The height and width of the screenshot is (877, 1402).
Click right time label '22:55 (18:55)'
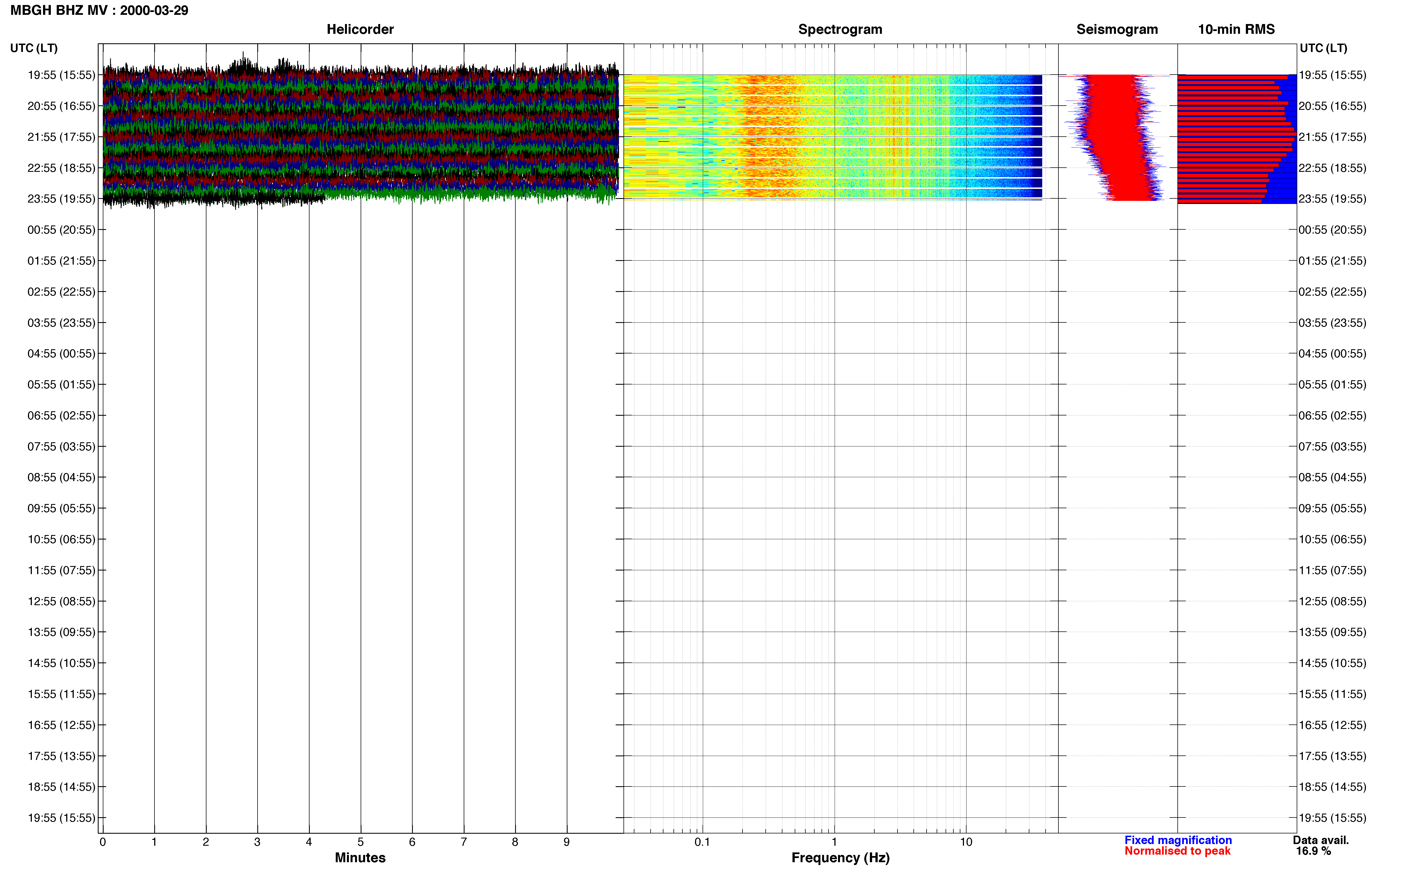[1332, 168]
